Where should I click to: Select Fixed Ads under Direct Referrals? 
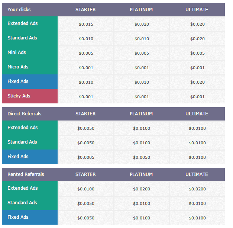[18, 157]
